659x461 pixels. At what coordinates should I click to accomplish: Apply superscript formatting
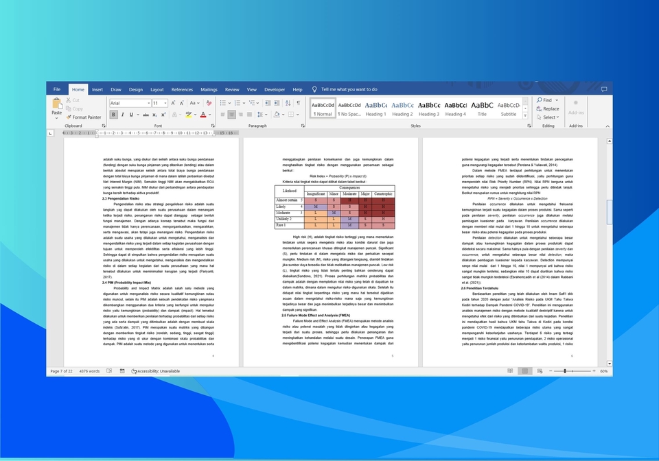(163, 115)
